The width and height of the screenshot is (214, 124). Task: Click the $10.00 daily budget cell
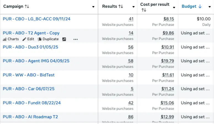204,19
